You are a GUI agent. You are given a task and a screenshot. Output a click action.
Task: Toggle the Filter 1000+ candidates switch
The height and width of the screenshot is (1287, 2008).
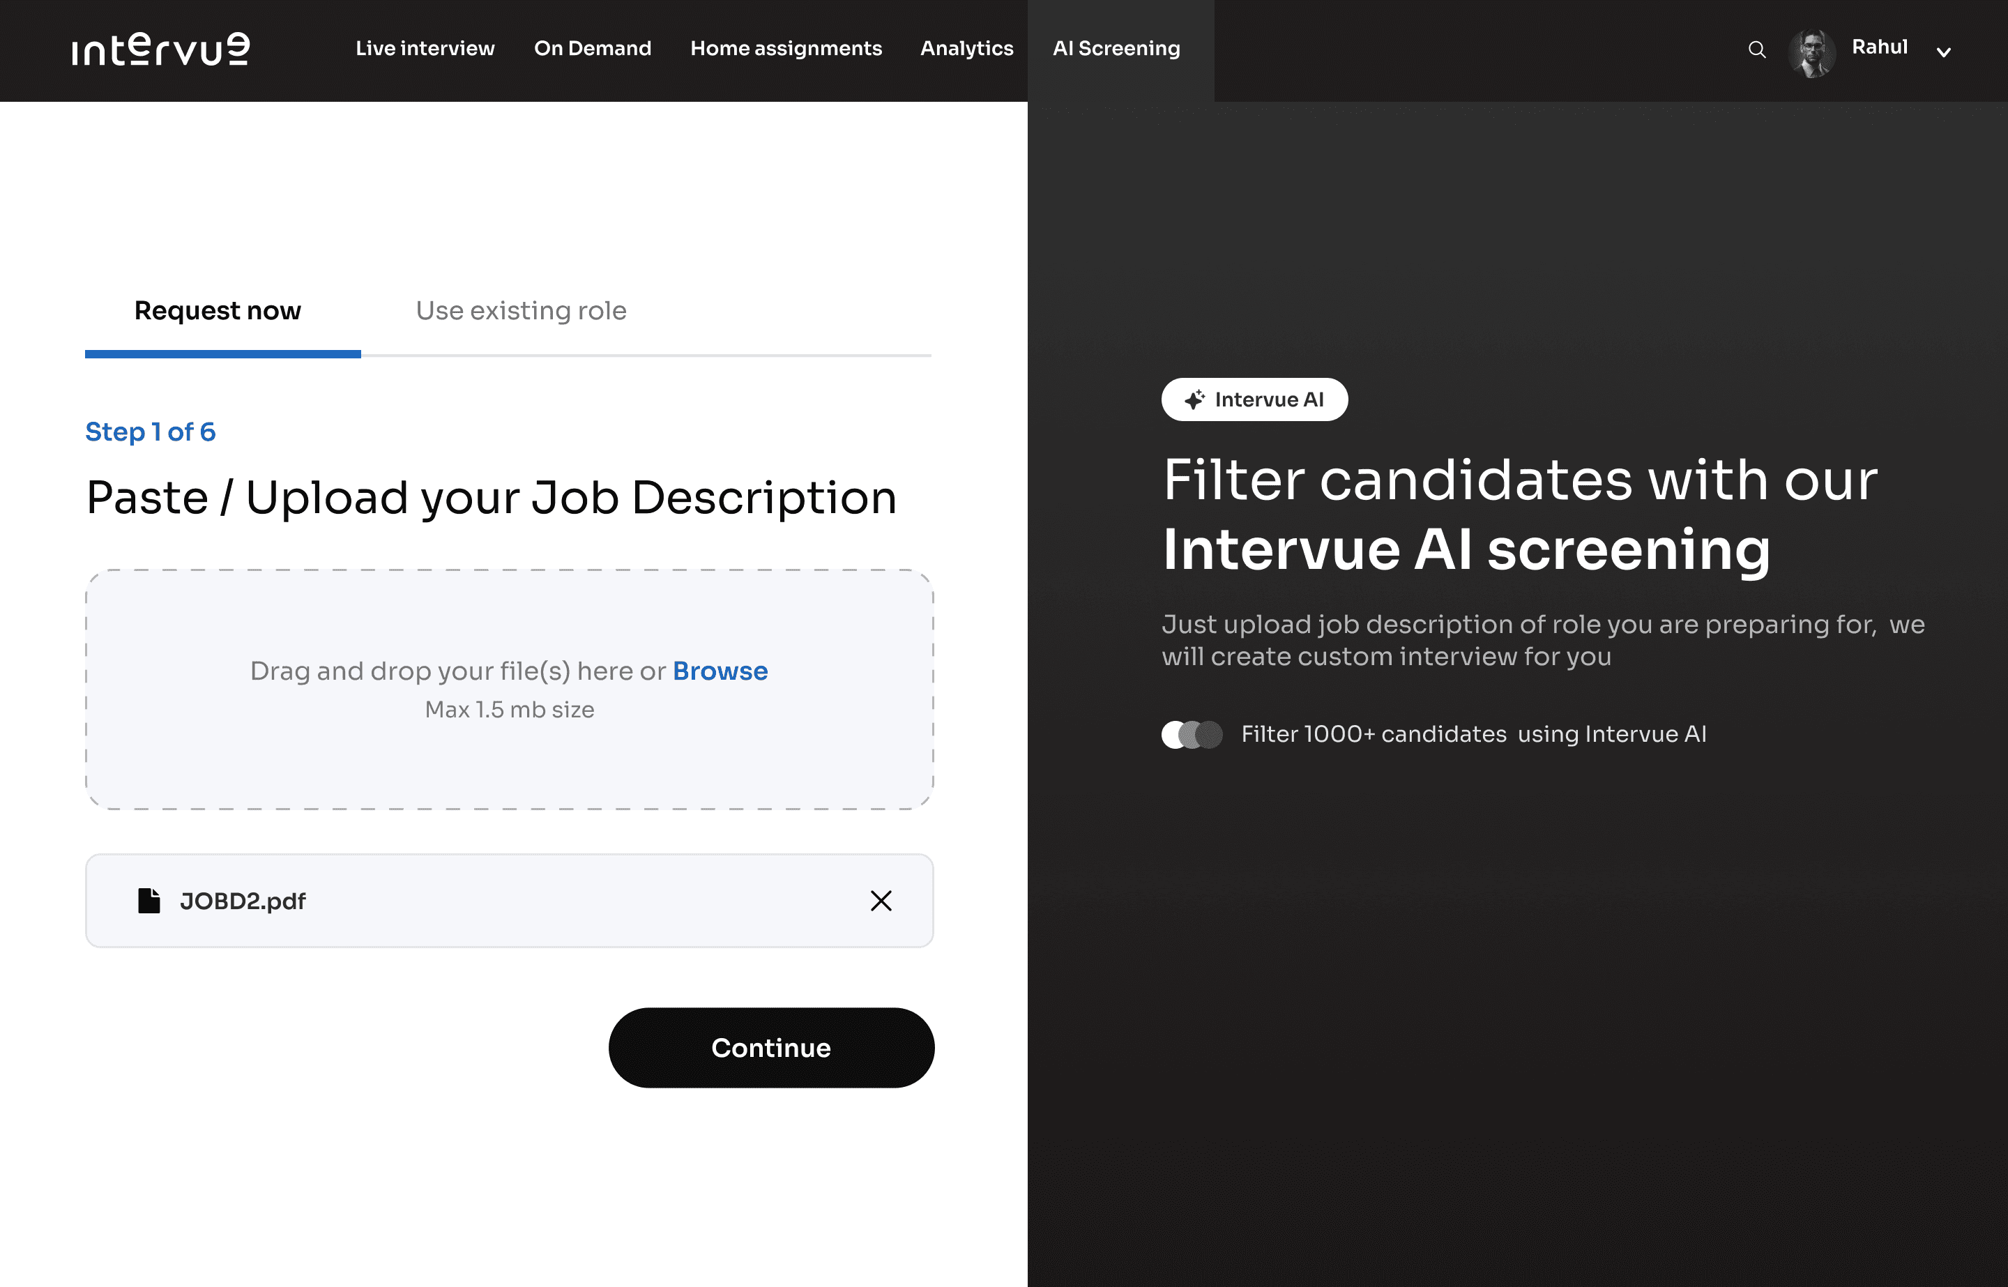[1192, 735]
